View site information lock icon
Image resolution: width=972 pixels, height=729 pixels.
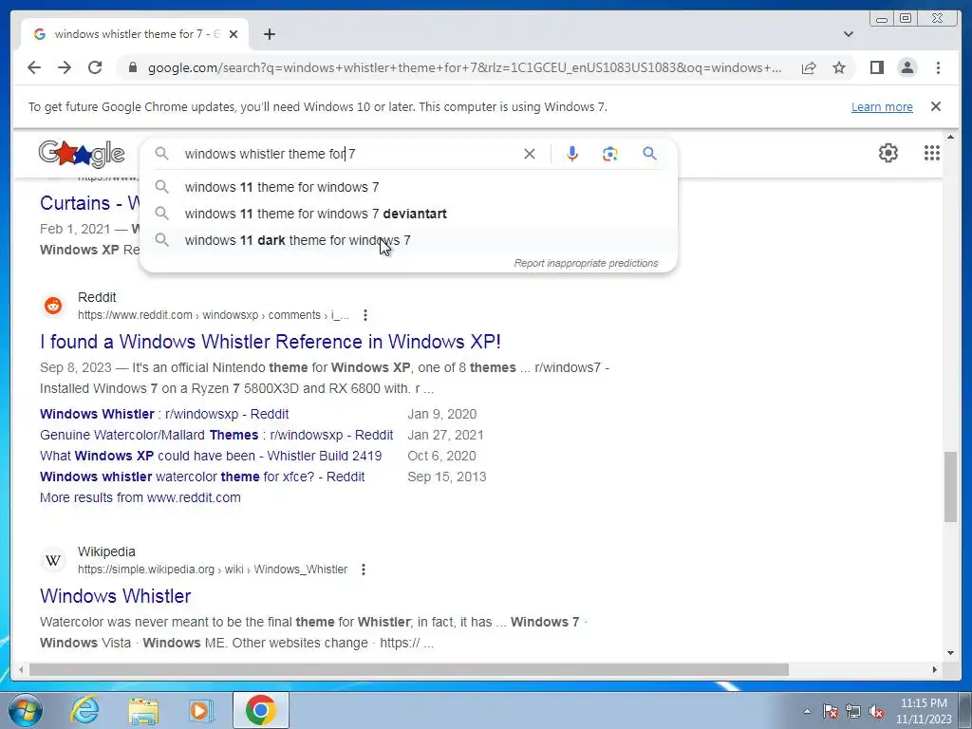coord(132,67)
